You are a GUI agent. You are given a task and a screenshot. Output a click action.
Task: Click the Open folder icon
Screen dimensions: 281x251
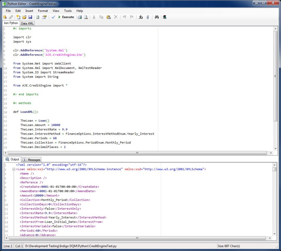point(24,17)
